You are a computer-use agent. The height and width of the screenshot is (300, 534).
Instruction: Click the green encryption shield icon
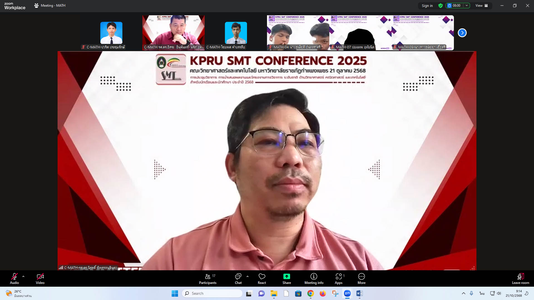click(x=441, y=6)
